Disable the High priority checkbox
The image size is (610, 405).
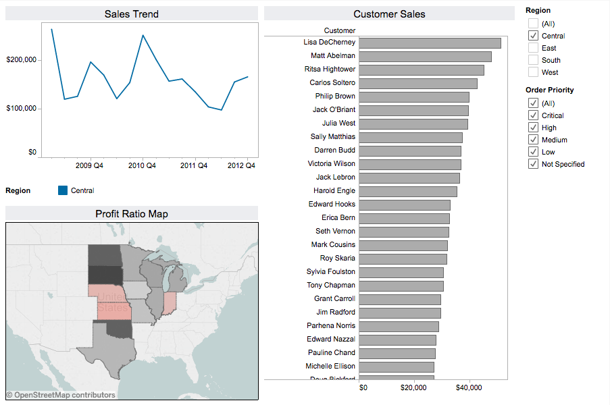pyautogui.click(x=533, y=127)
